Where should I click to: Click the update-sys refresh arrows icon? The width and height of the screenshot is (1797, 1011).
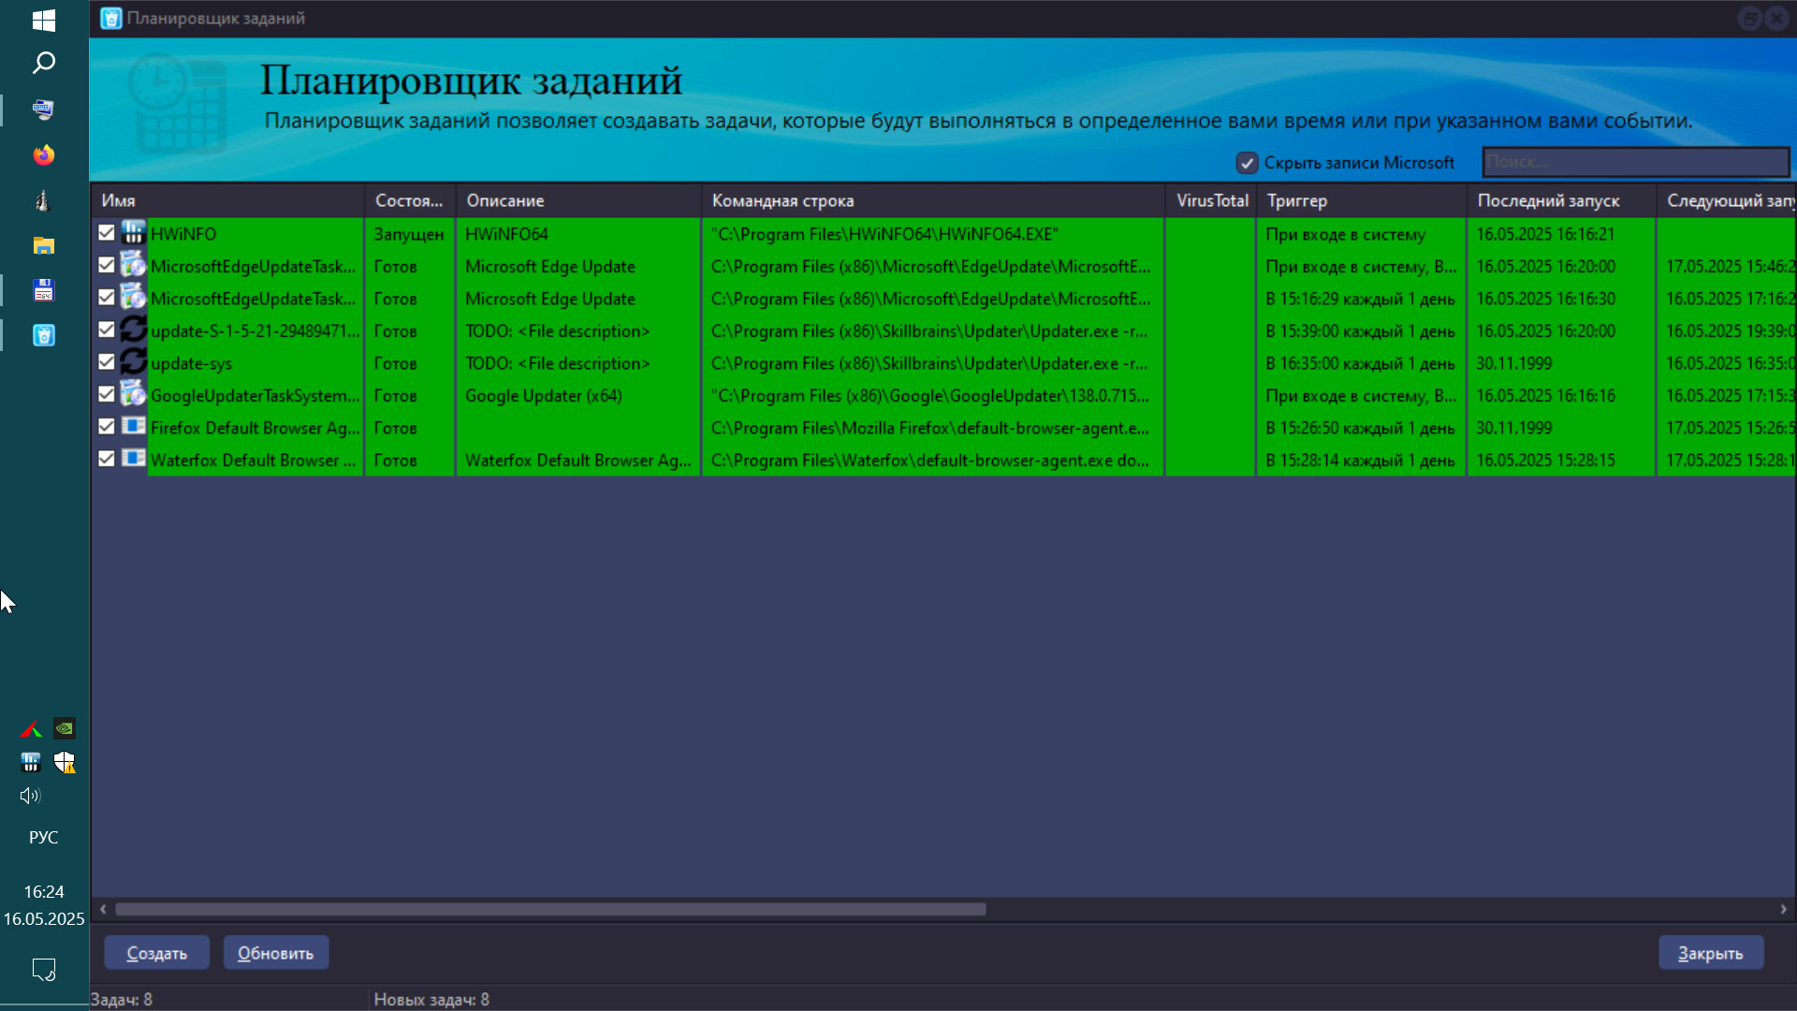(x=133, y=362)
